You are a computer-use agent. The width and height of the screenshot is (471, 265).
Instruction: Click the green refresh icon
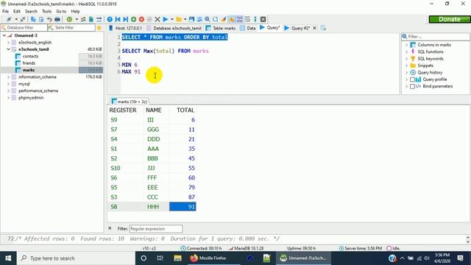point(69,19)
